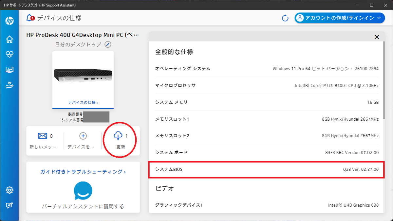Edit 自分のデスクトップ nickname pencil icon
The image size is (393, 221).
[108, 44]
